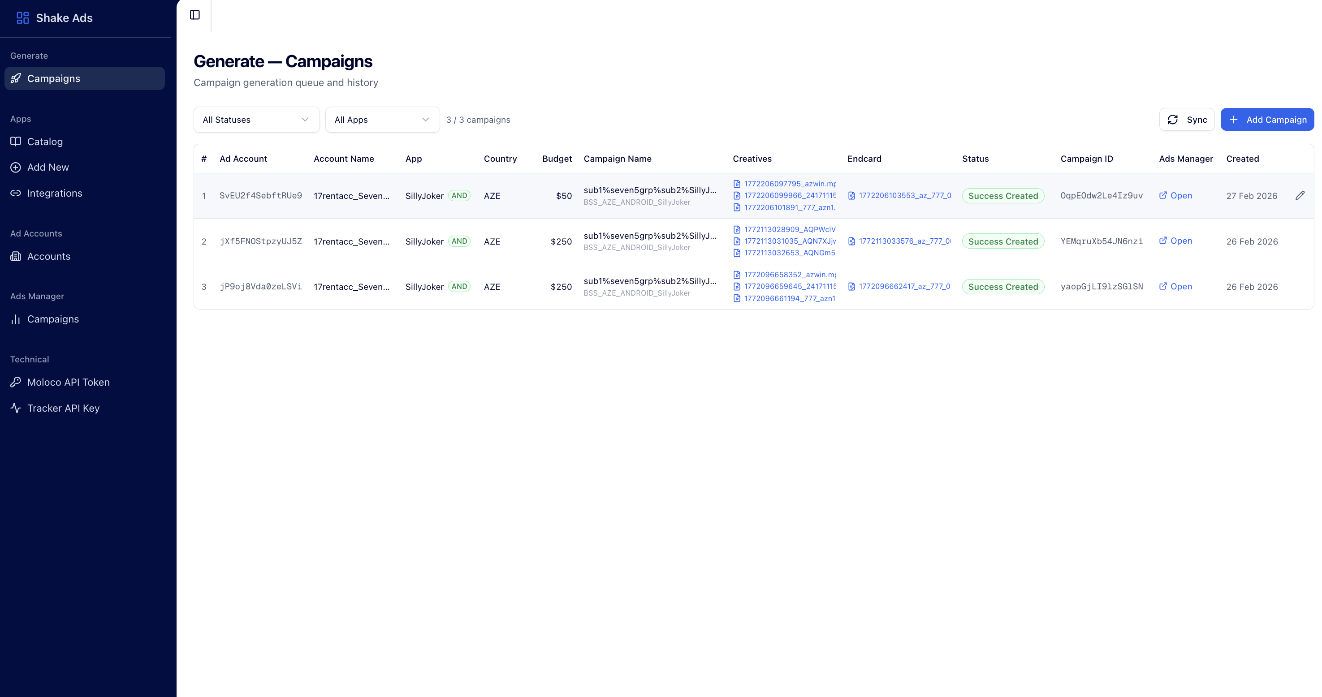Open Ads Manager link for row 2
The image size is (1322, 697).
tap(1176, 241)
